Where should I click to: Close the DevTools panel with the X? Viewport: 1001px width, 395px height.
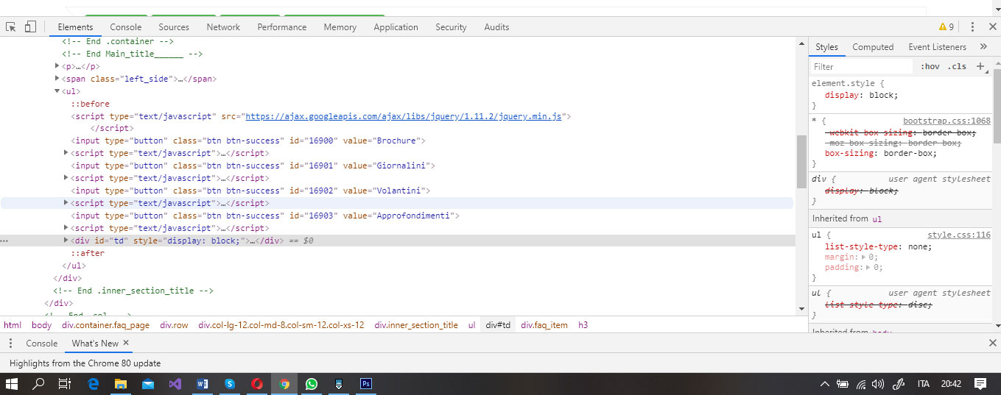[x=991, y=26]
